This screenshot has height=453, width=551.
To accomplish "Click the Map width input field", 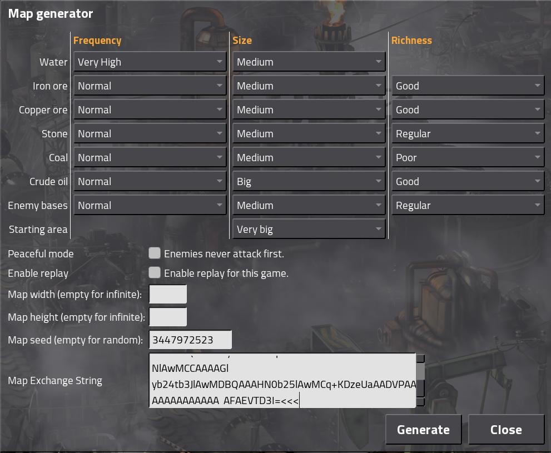I will pyautogui.click(x=168, y=294).
